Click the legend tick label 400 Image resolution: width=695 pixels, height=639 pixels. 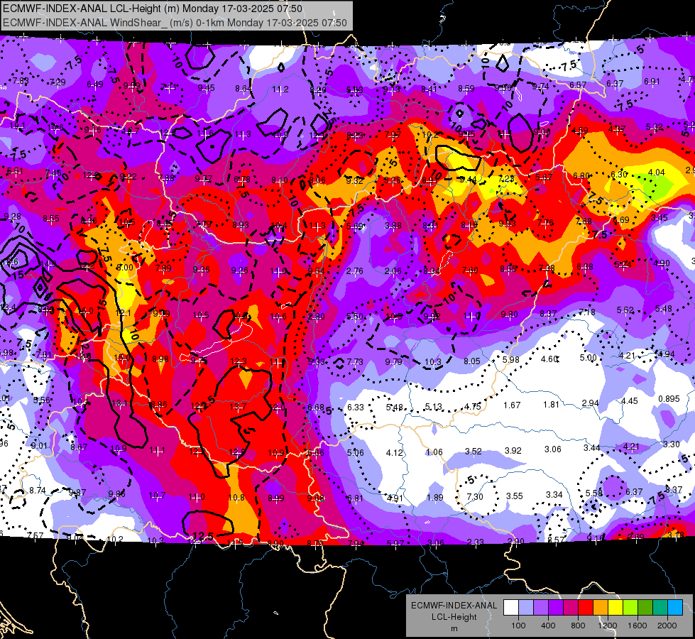pos(548,626)
